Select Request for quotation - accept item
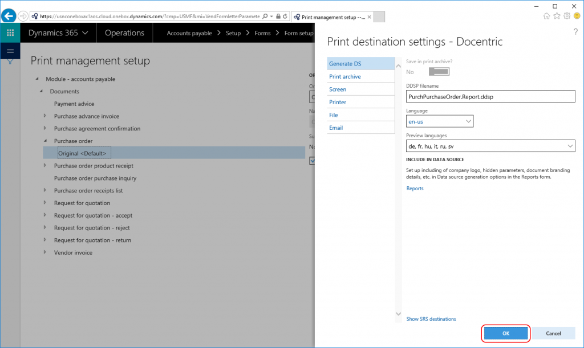The image size is (584, 348). (93, 215)
